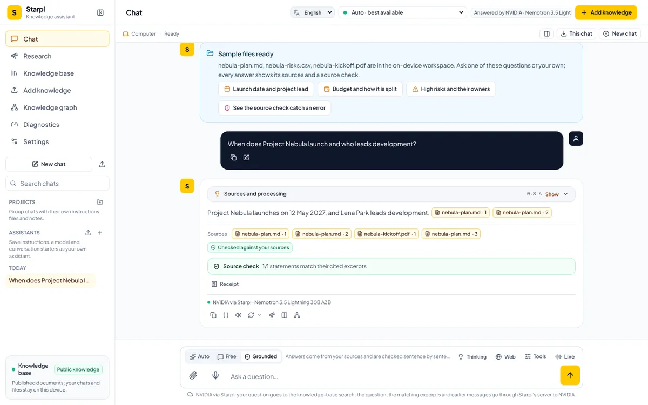648x405 pixels.
Task: Regenerate the answer with refresh icon
Action: coord(251,315)
